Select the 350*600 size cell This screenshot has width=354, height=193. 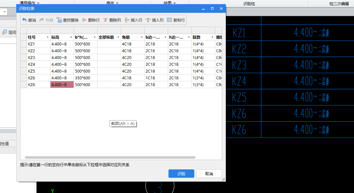(x=86, y=78)
